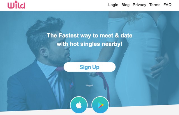179x115 pixels.
Task: Go to the Blog page
Action: 125,5
